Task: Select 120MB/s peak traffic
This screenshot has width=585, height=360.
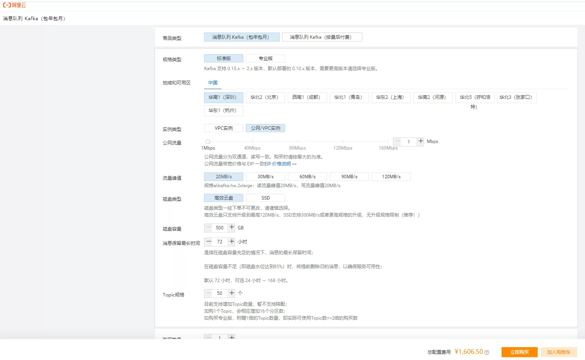Action: 391,177
